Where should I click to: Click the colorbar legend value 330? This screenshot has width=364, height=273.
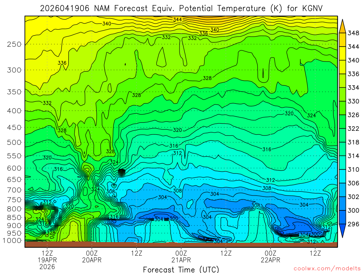[x=353, y=101]
